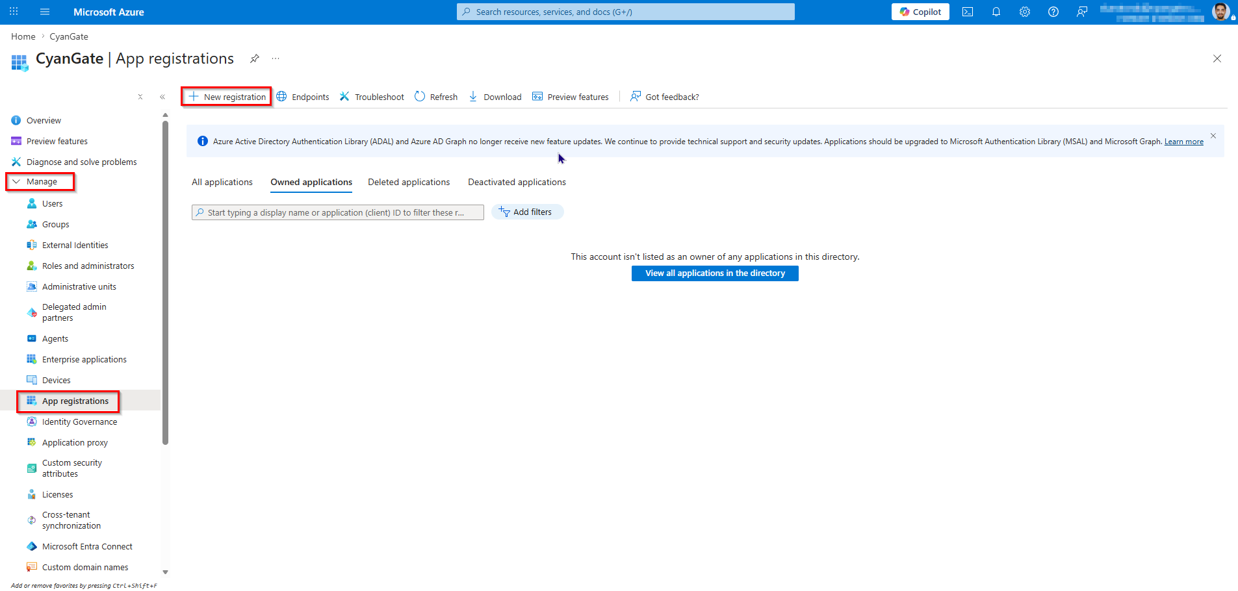Viewport: 1238px width, 591px height.
Task: Follow the Learn more link in banner
Action: (1183, 142)
